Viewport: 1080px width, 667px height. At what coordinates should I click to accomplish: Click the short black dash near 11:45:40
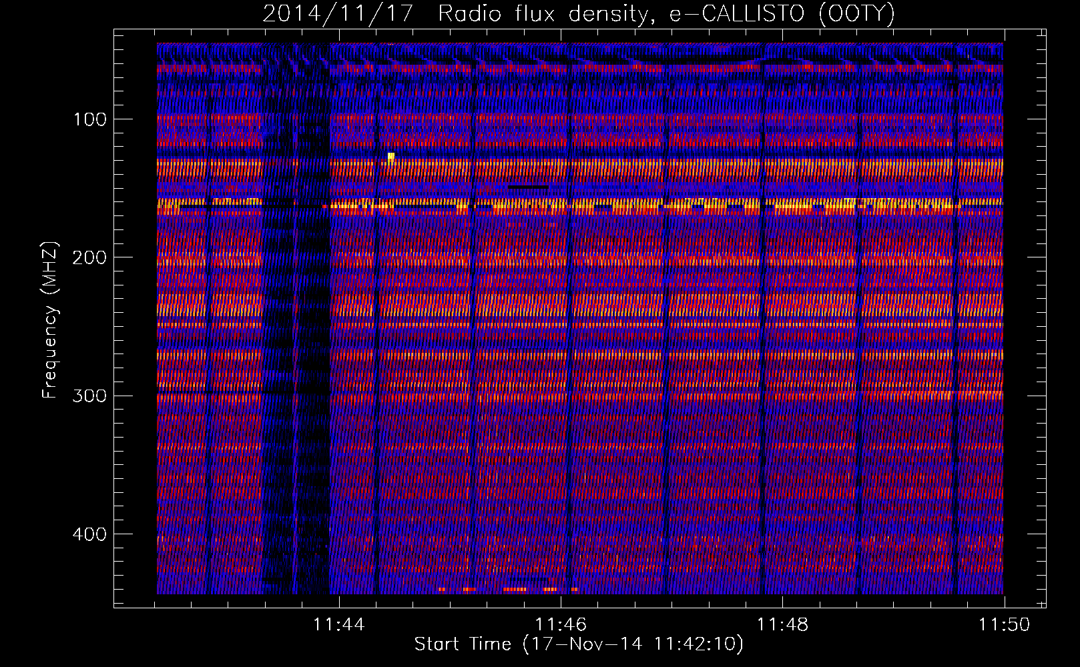(528, 187)
